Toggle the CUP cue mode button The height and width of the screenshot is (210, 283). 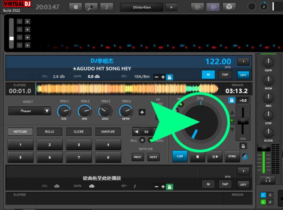coord(180,156)
